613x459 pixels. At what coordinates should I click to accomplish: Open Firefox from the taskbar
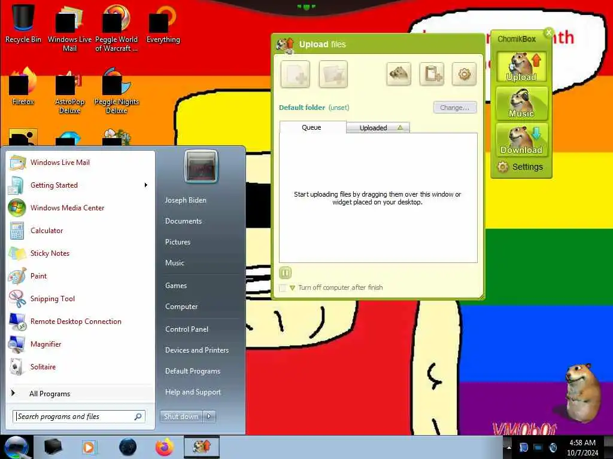click(165, 447)
